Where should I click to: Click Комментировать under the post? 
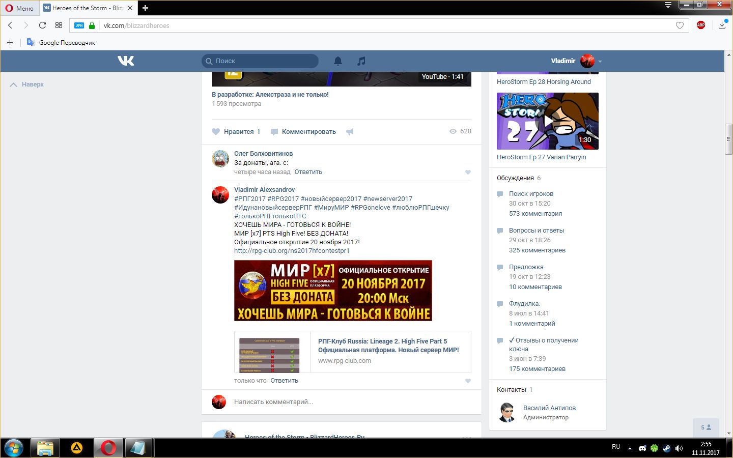[303, 131]
